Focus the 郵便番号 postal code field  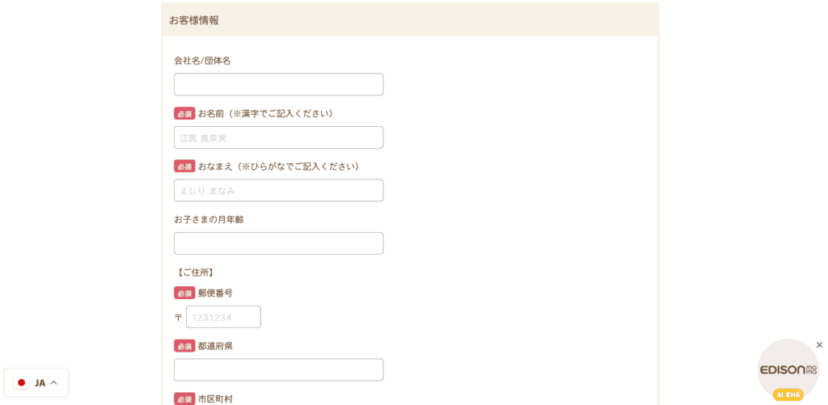click(x=223, y=317)
